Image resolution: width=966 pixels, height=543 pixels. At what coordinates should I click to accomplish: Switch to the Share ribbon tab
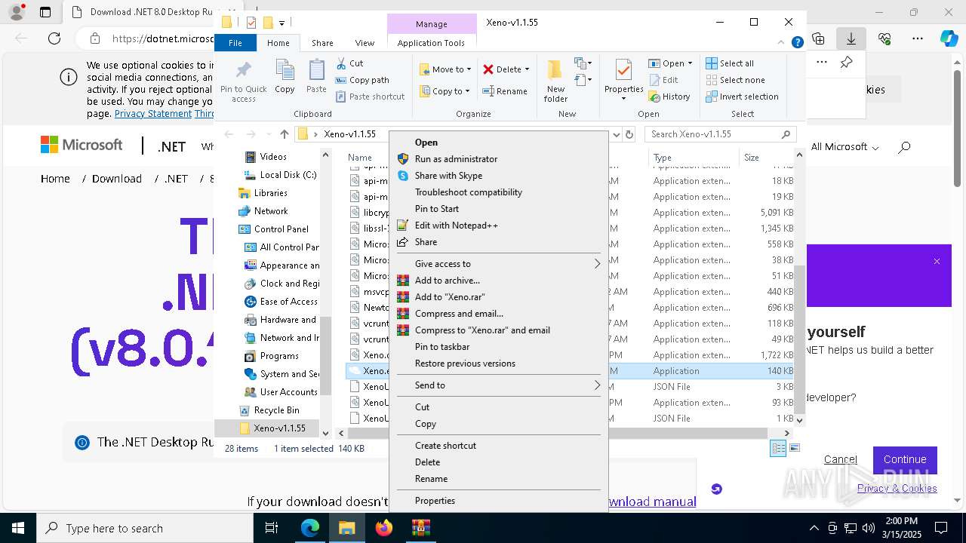click(x=322, y=43)
